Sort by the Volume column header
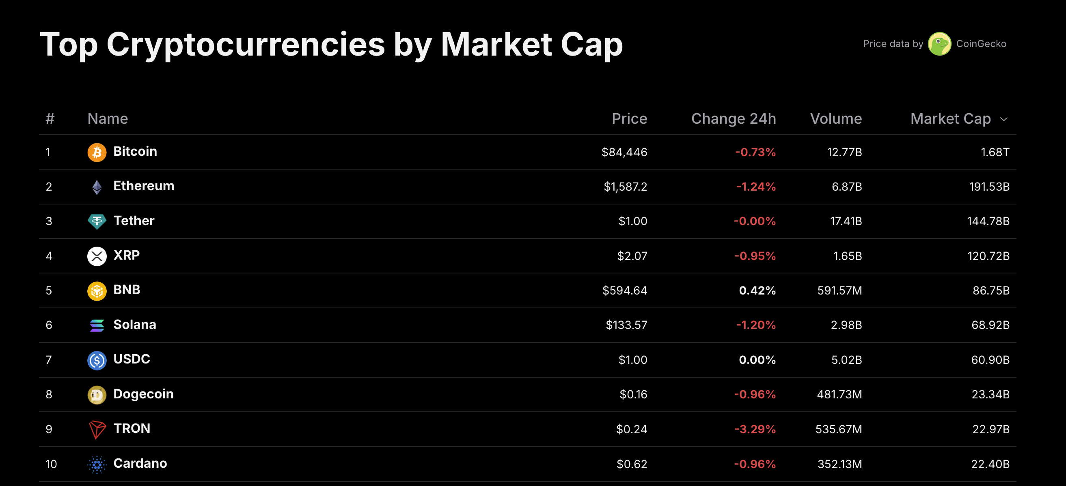1066x486 pixels. coord(836,119)
